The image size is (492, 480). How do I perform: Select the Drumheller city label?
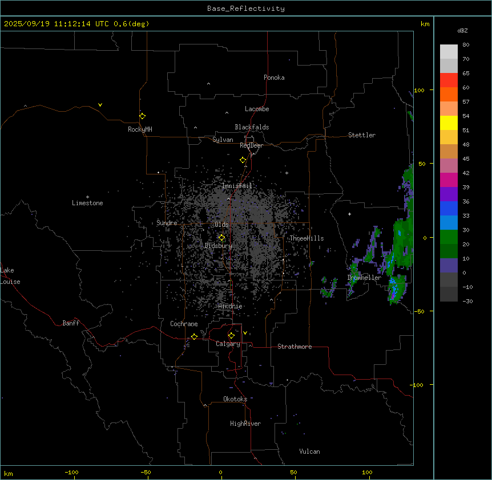[x=364, y=278]
